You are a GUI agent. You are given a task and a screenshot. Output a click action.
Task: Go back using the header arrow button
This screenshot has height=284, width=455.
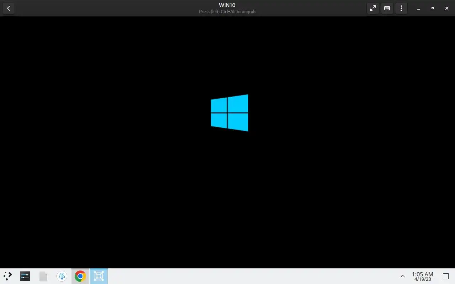pos(9,8)
